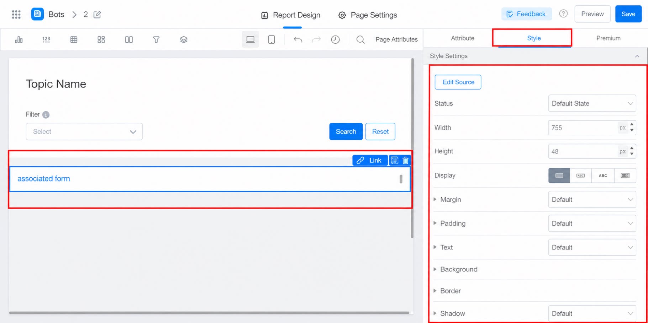Add a table component from toolbar
648x323 pixels.
74,39
